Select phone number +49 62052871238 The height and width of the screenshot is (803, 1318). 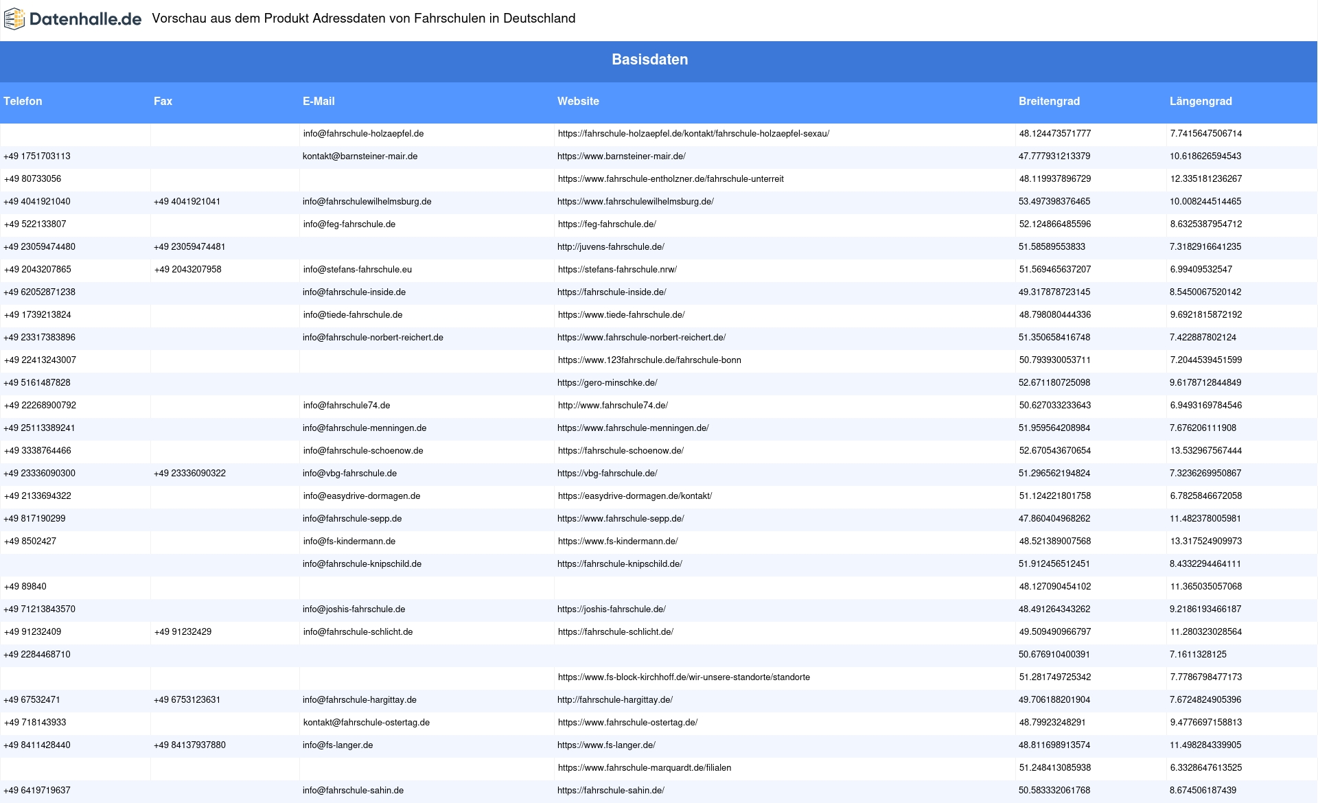(40, 292)
